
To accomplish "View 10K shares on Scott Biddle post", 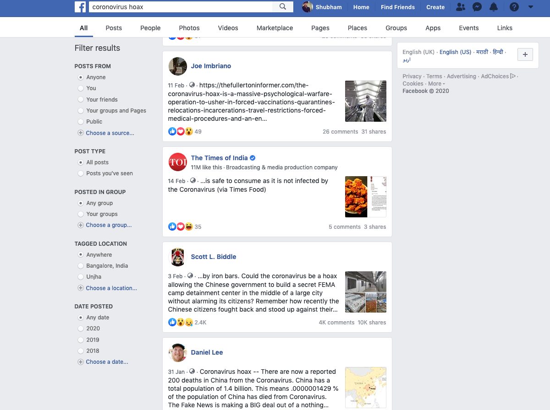I will [372, 323].
